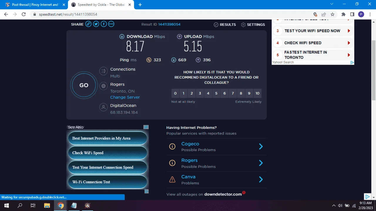Show hidden system tray icons

[x=334, y=205]
